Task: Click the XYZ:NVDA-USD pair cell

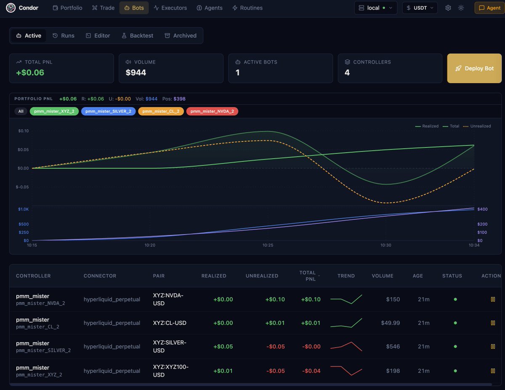Action: (168, 300)
